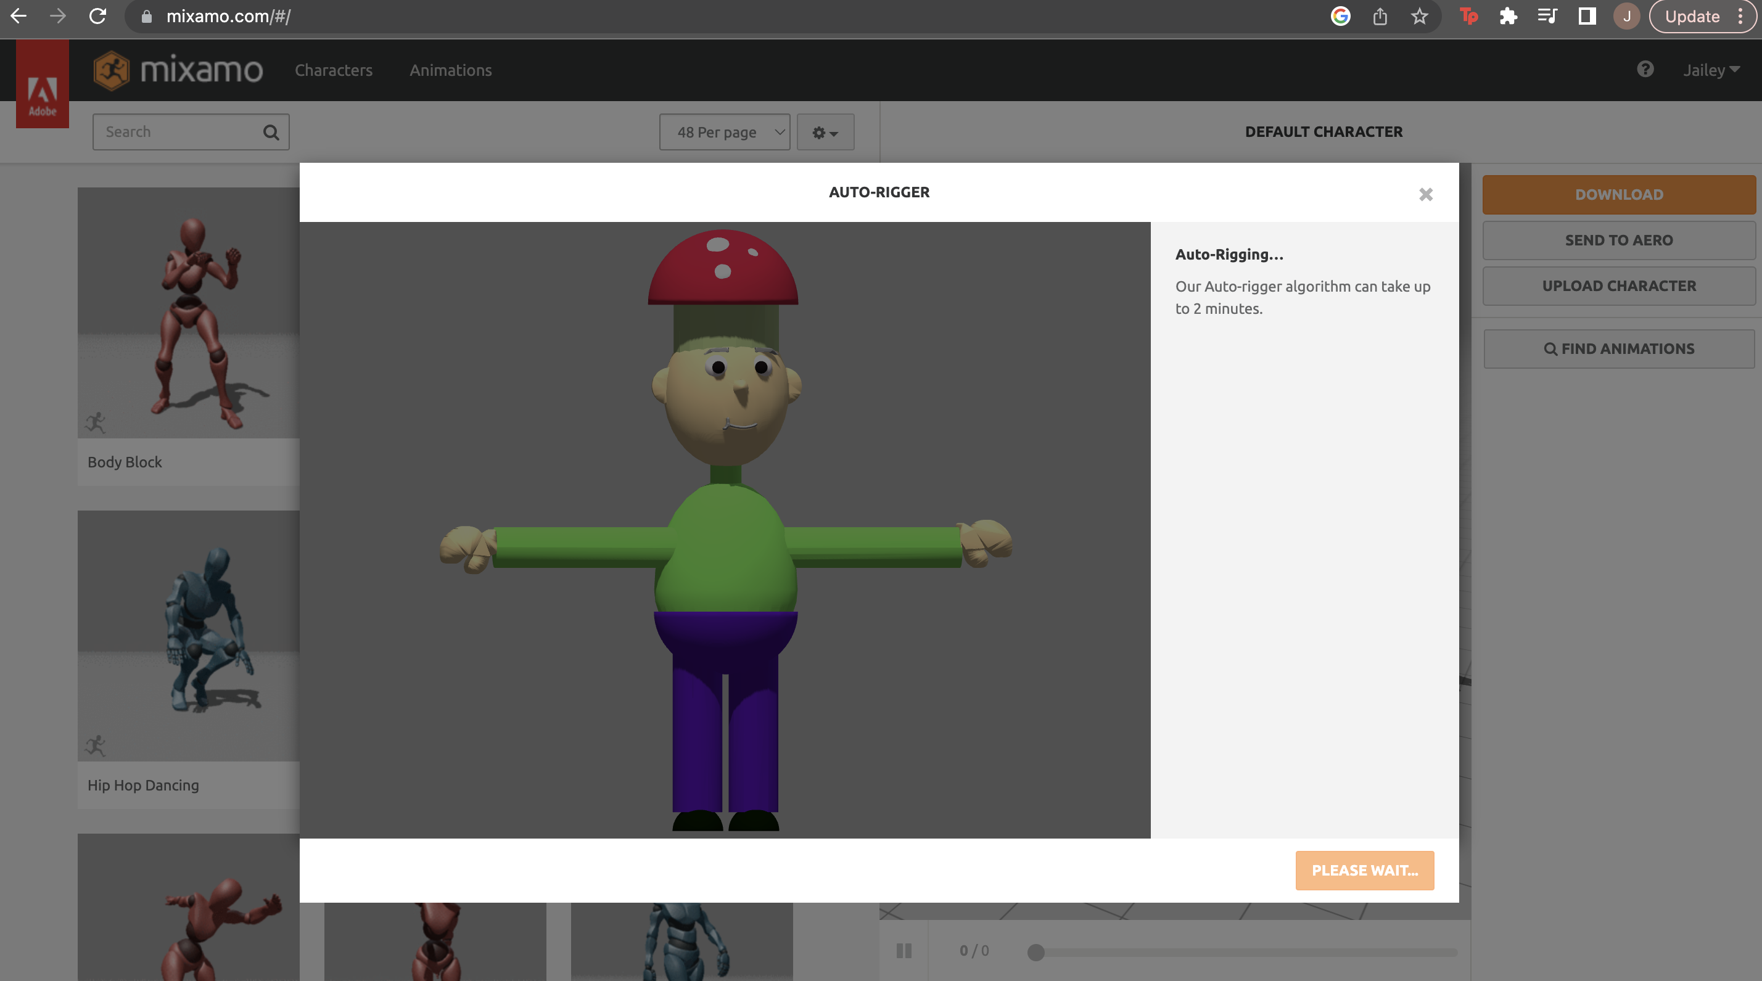Click the Update browser button
1762x981 pixels.
[1692, 17]
